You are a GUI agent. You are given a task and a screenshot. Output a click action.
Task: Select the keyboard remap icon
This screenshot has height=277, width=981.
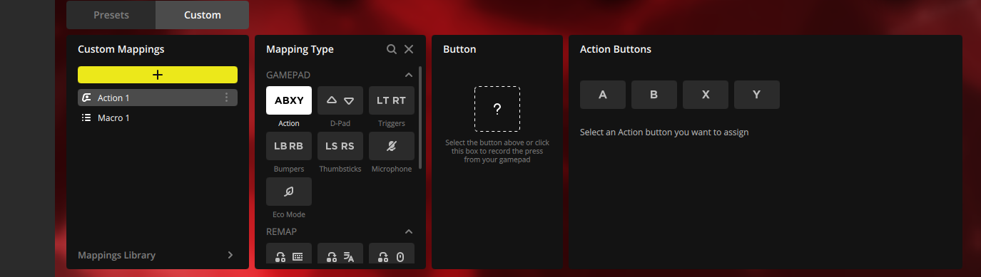[289, 254]
